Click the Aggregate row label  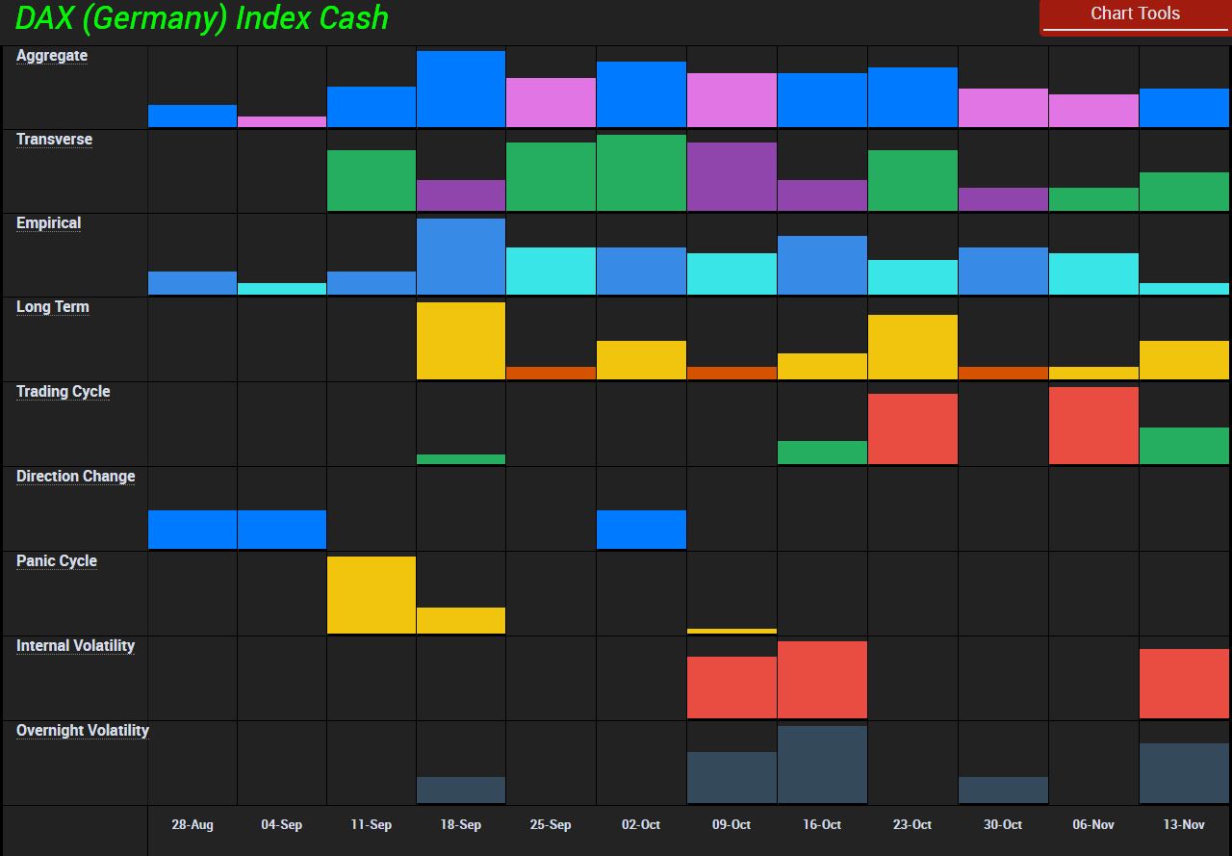(x=52, y=56)
